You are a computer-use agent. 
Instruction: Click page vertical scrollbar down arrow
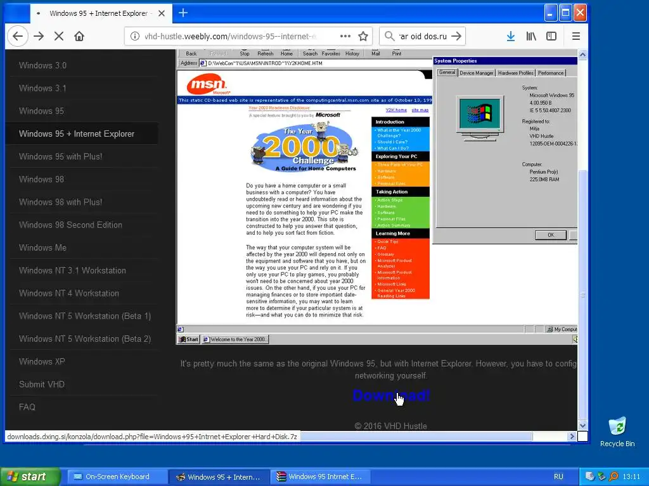tap(582, 425)
